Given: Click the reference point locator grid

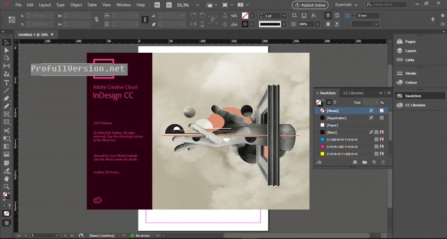Looking at the screenshot, I should point(12,20).
